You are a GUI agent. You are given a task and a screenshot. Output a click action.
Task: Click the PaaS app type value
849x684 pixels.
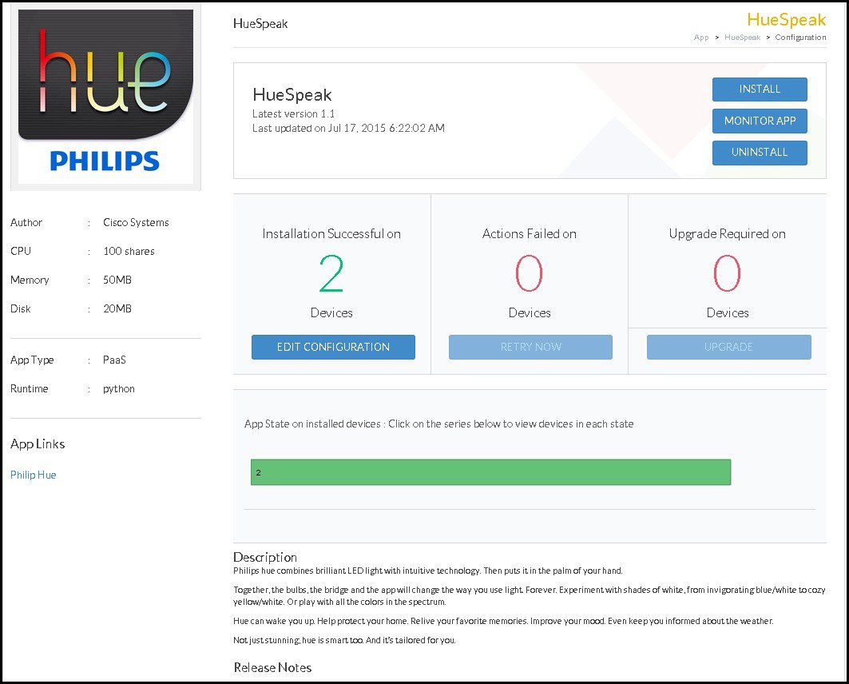pyautogui.click(x=114, y=360)
